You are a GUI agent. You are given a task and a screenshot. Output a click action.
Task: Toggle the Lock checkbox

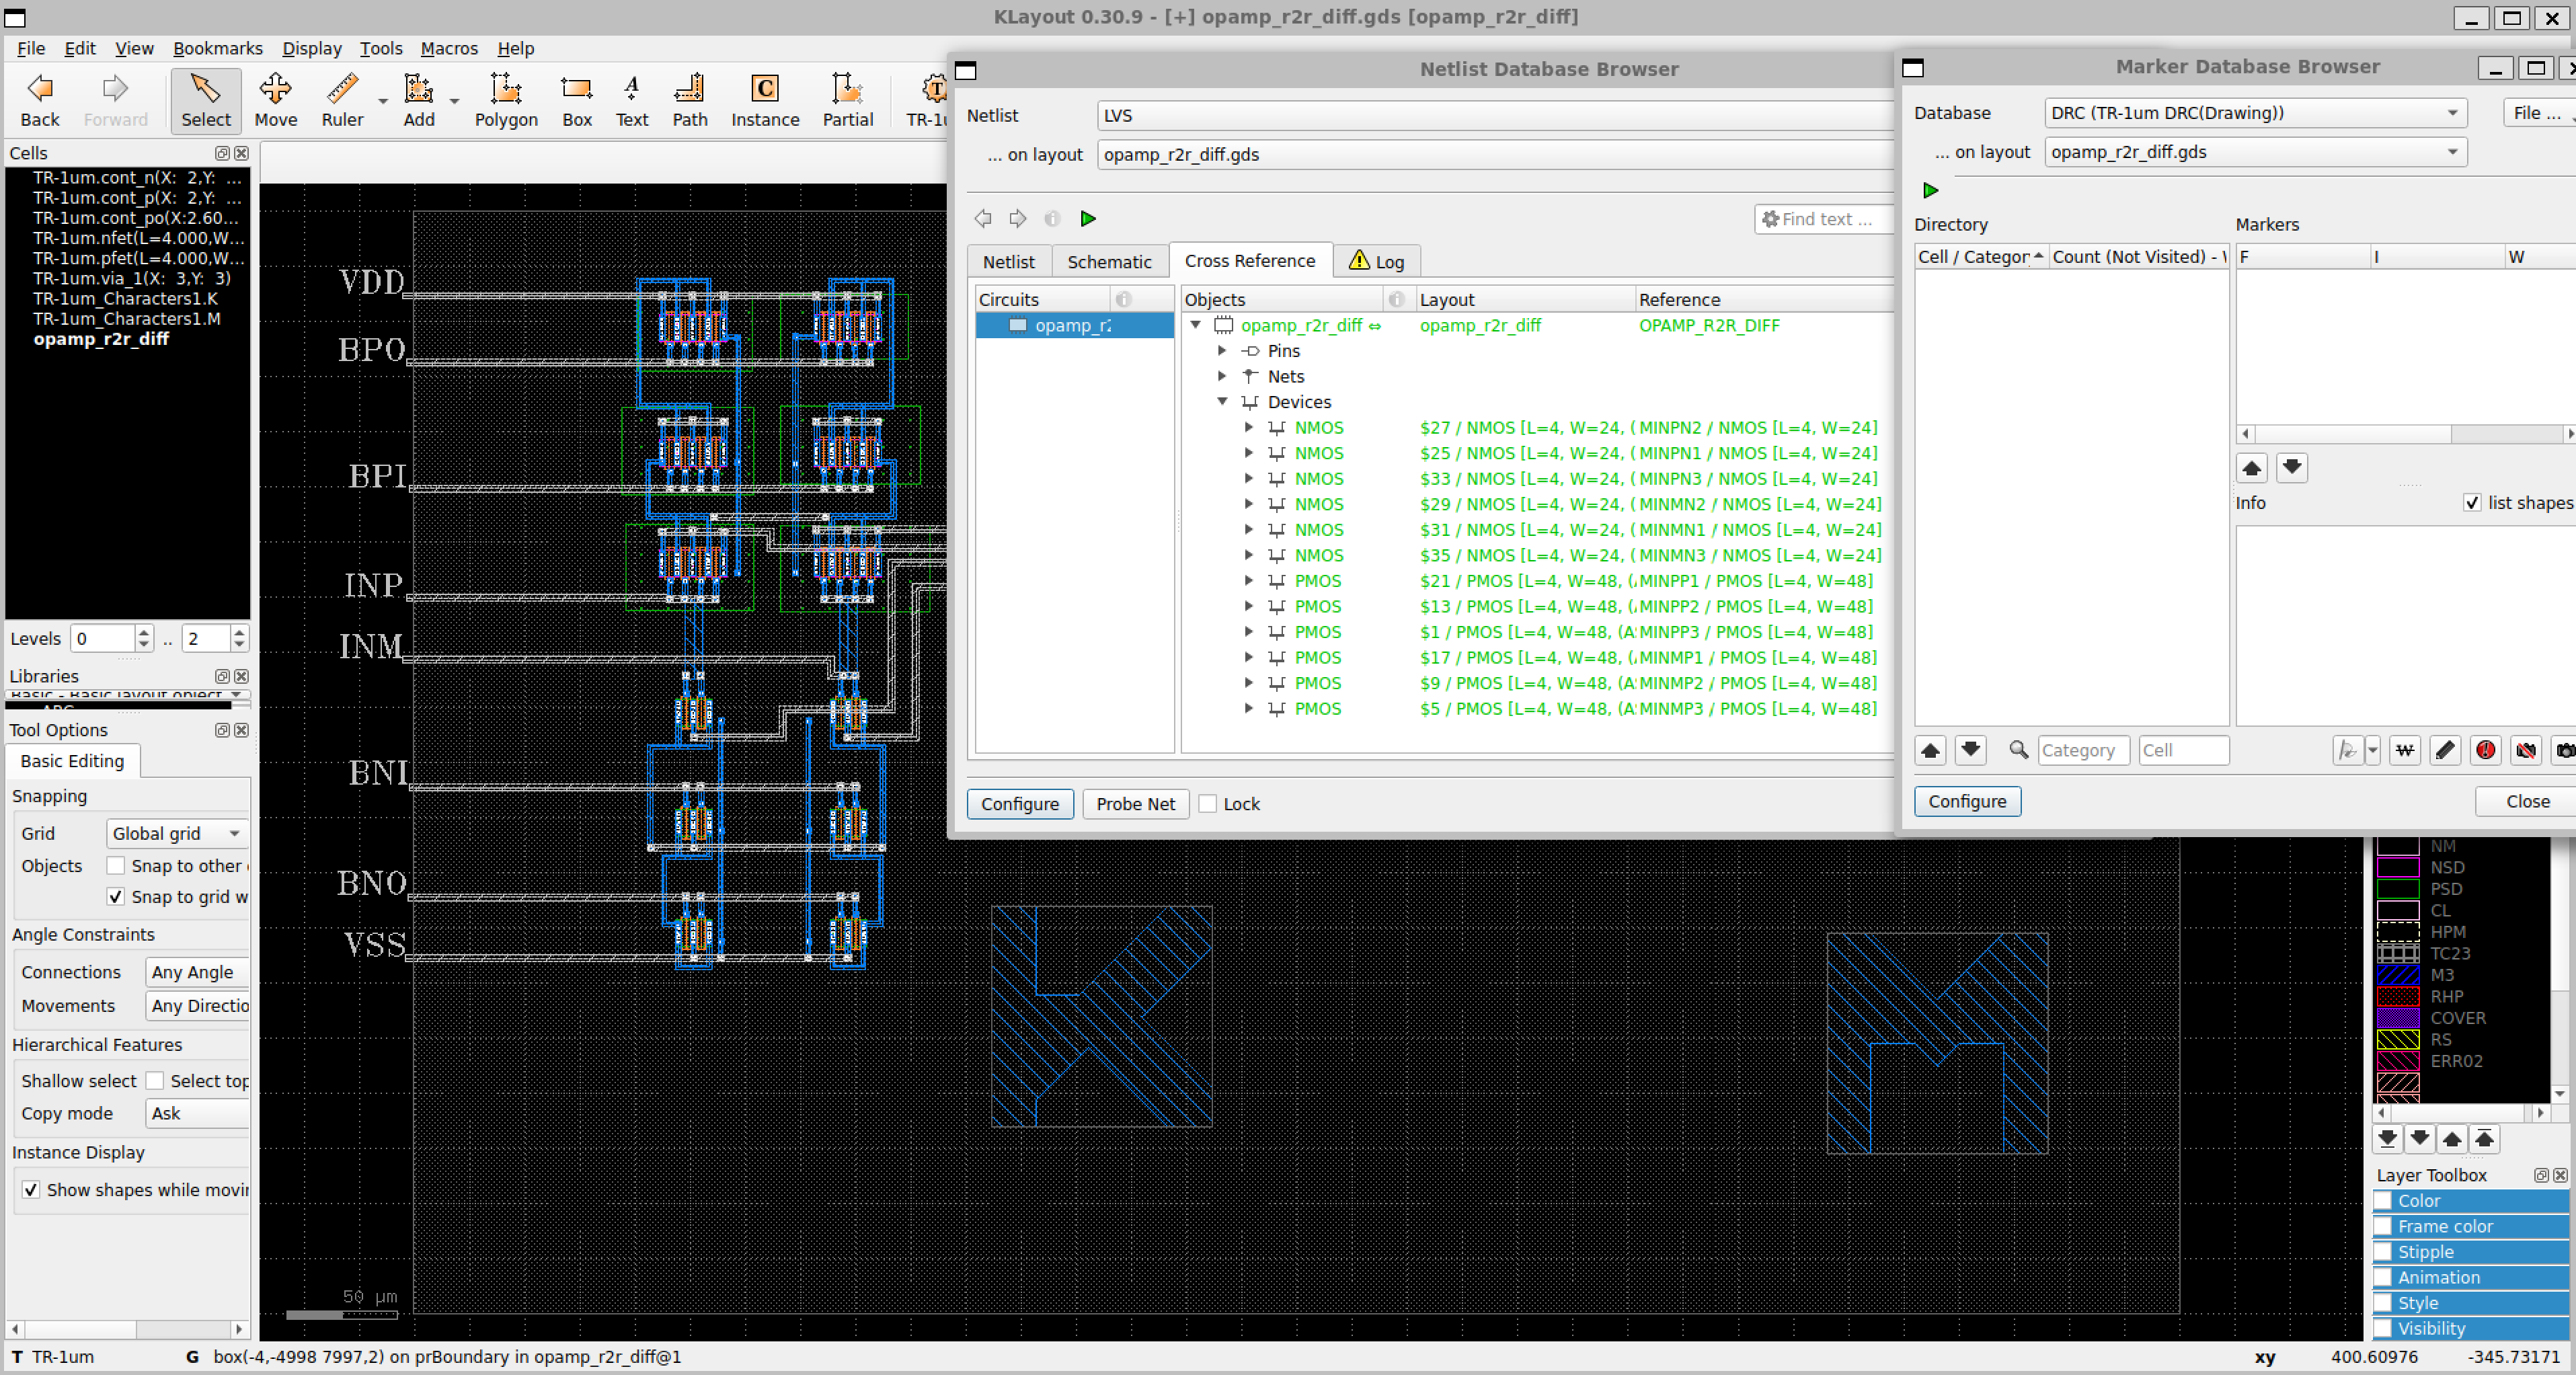1207,804
